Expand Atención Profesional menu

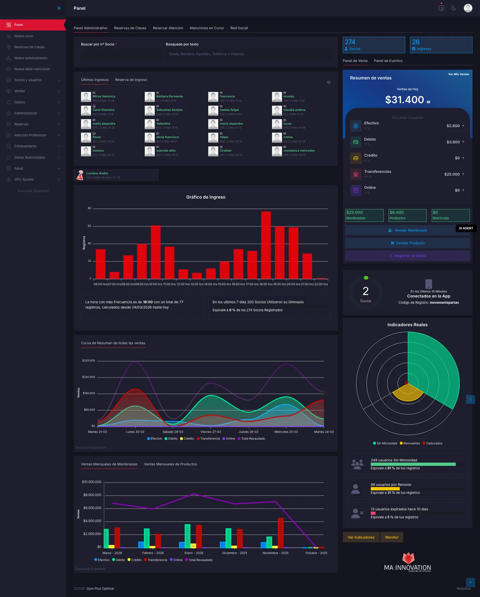coord(33,135)
